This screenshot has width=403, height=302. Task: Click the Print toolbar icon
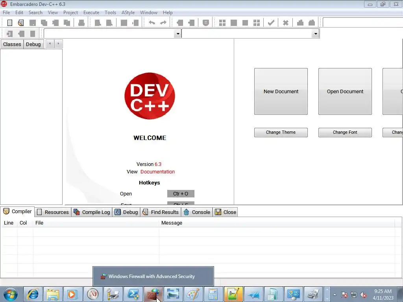point(81,23)
